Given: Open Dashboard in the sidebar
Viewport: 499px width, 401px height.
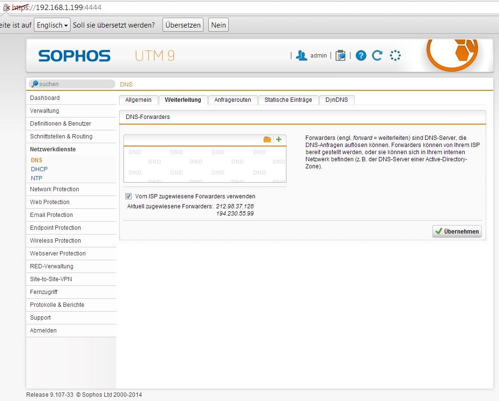Looking at the screenshot, I should (x=71, y=98).
